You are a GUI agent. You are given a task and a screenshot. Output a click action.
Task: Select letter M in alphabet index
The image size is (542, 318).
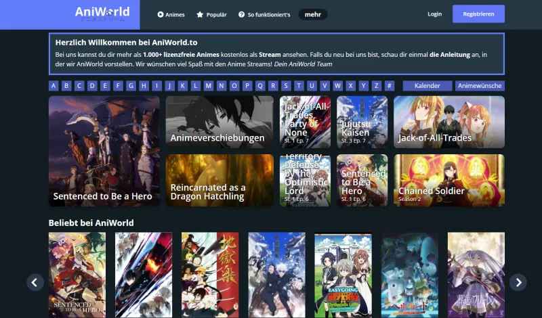[x=209, y=86]
